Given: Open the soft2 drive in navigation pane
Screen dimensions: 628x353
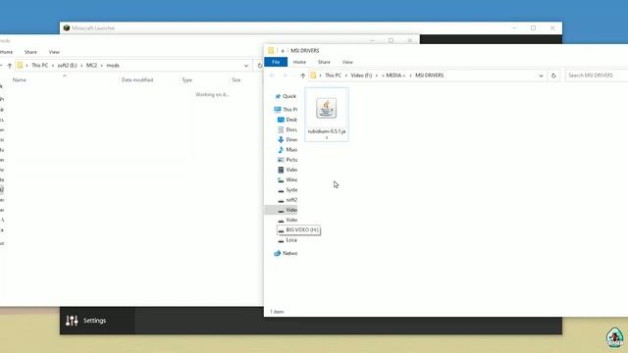Looking at the screenshot, I should (x=288, y=200).
